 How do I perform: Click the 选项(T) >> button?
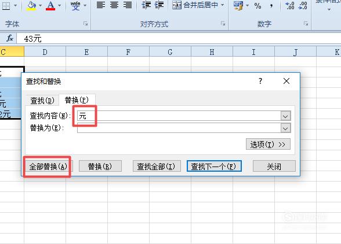[268, 144]
